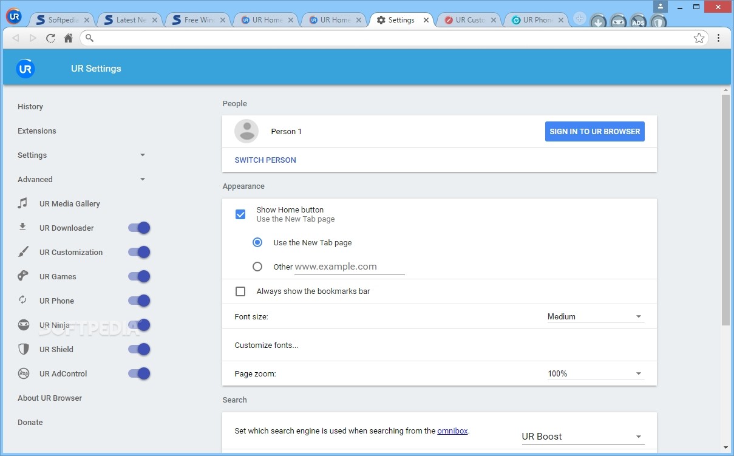The height and width of the screenshot is (456, 734).
Task: Click the Person 1 avatar
Action: pos(246,131)
